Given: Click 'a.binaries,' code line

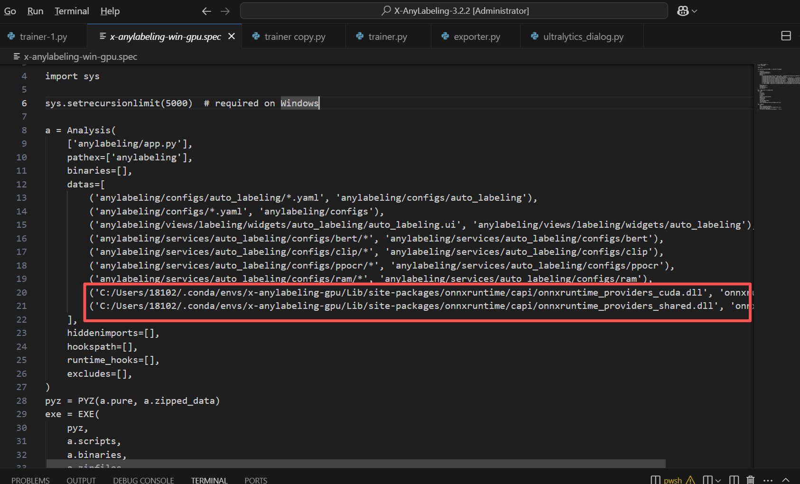Looking at the screenshot, I should [97, 455].
